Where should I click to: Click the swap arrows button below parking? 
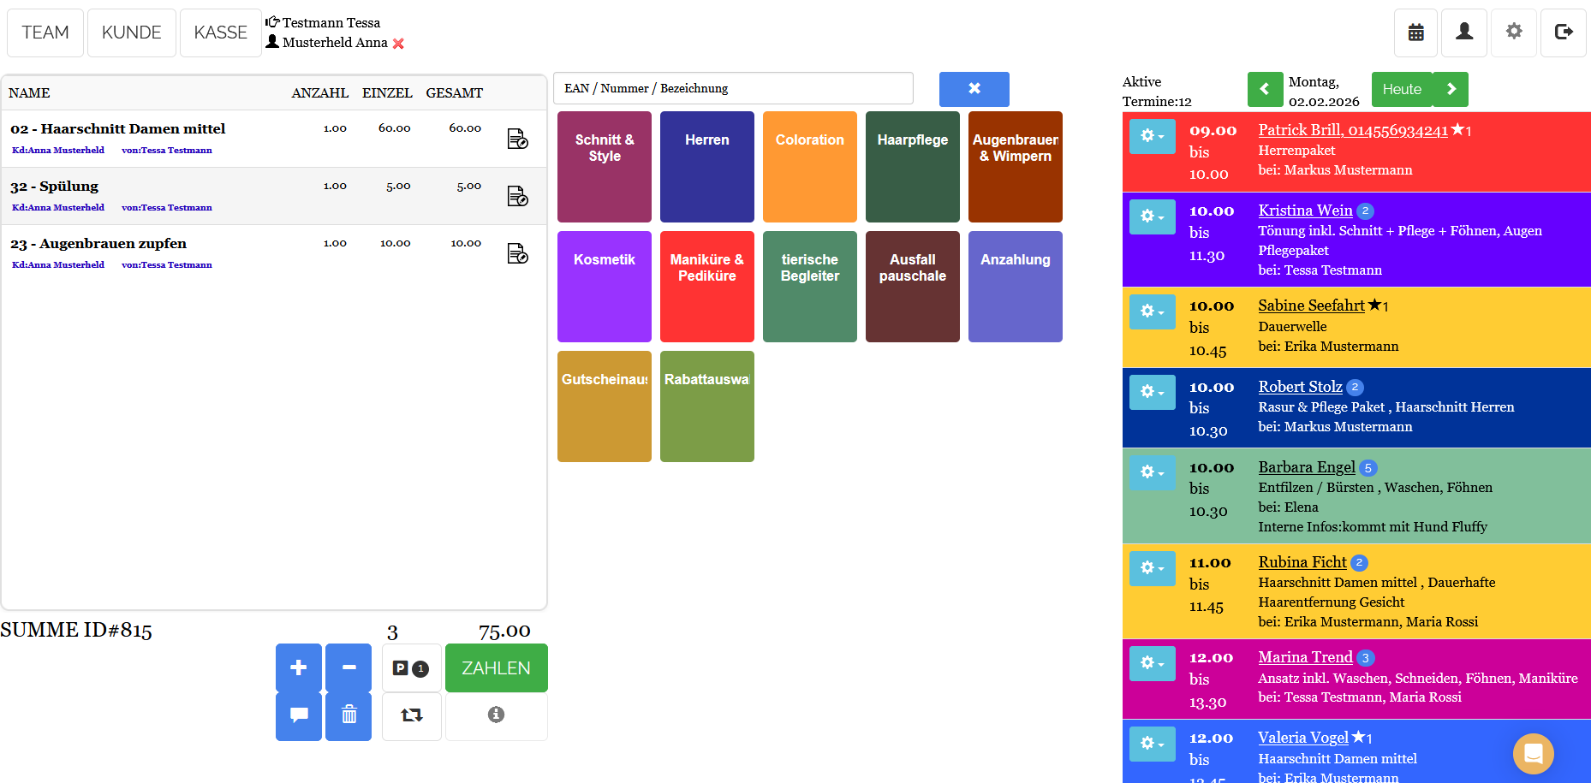412,715
